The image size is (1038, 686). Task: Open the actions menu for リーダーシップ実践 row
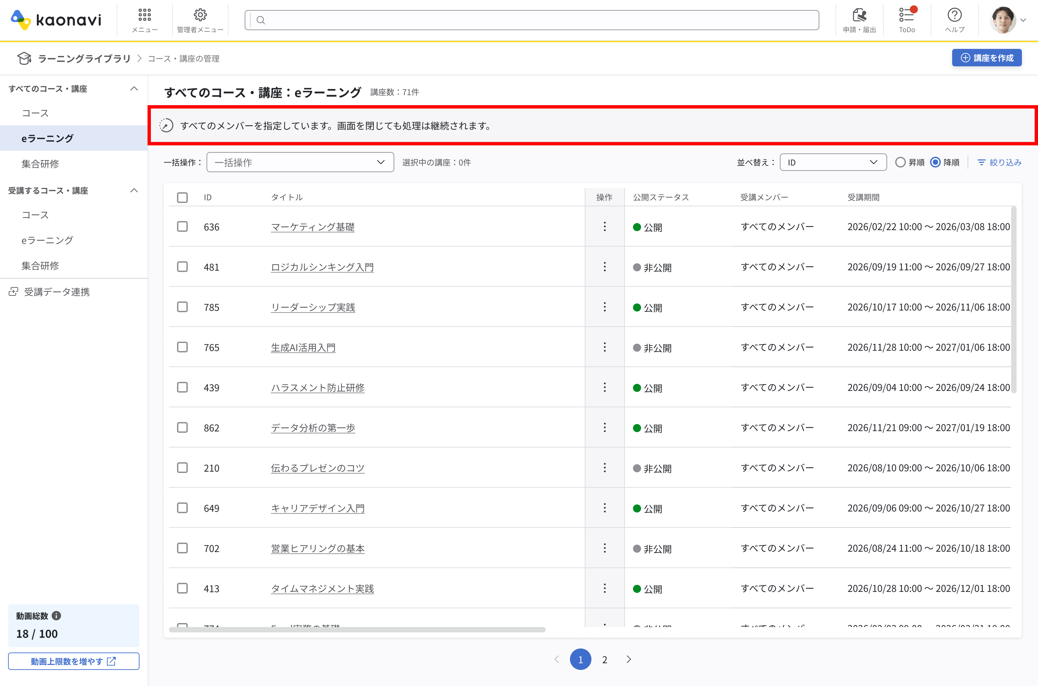[604, 307]
